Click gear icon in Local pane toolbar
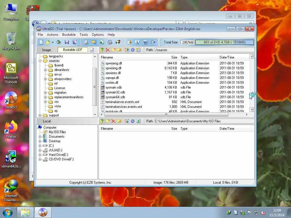 coord(133,121)
